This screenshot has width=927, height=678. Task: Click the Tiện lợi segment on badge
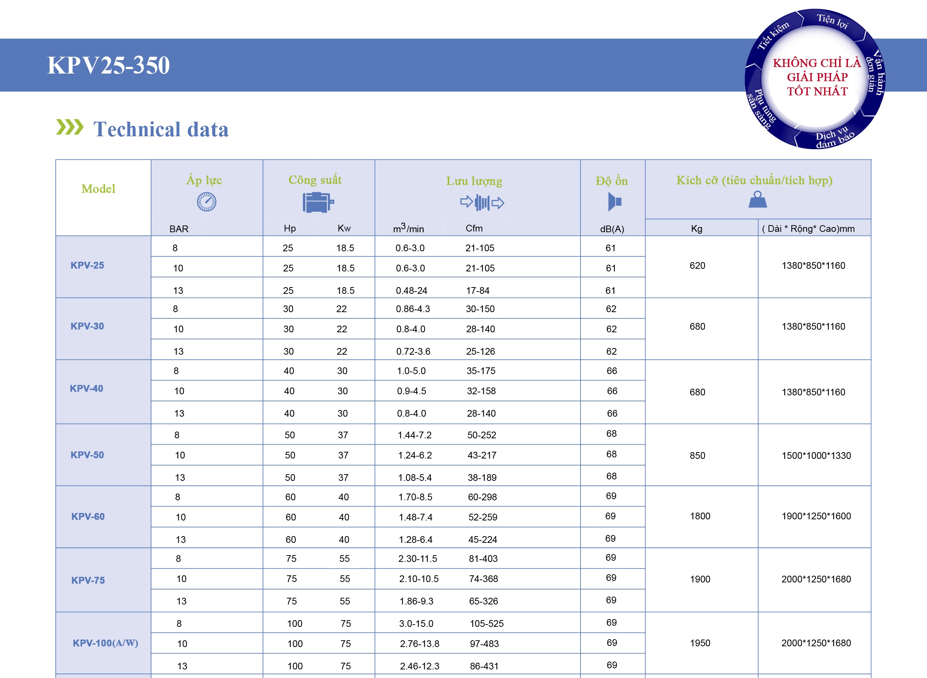[x=832, y=21]
